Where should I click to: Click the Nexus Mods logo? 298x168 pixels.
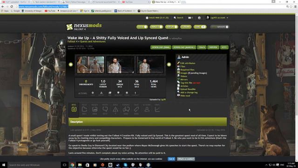84,27
